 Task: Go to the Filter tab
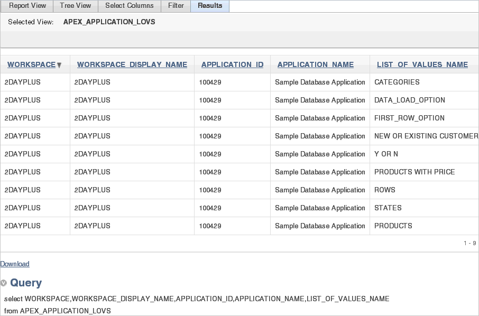(176, 6)
